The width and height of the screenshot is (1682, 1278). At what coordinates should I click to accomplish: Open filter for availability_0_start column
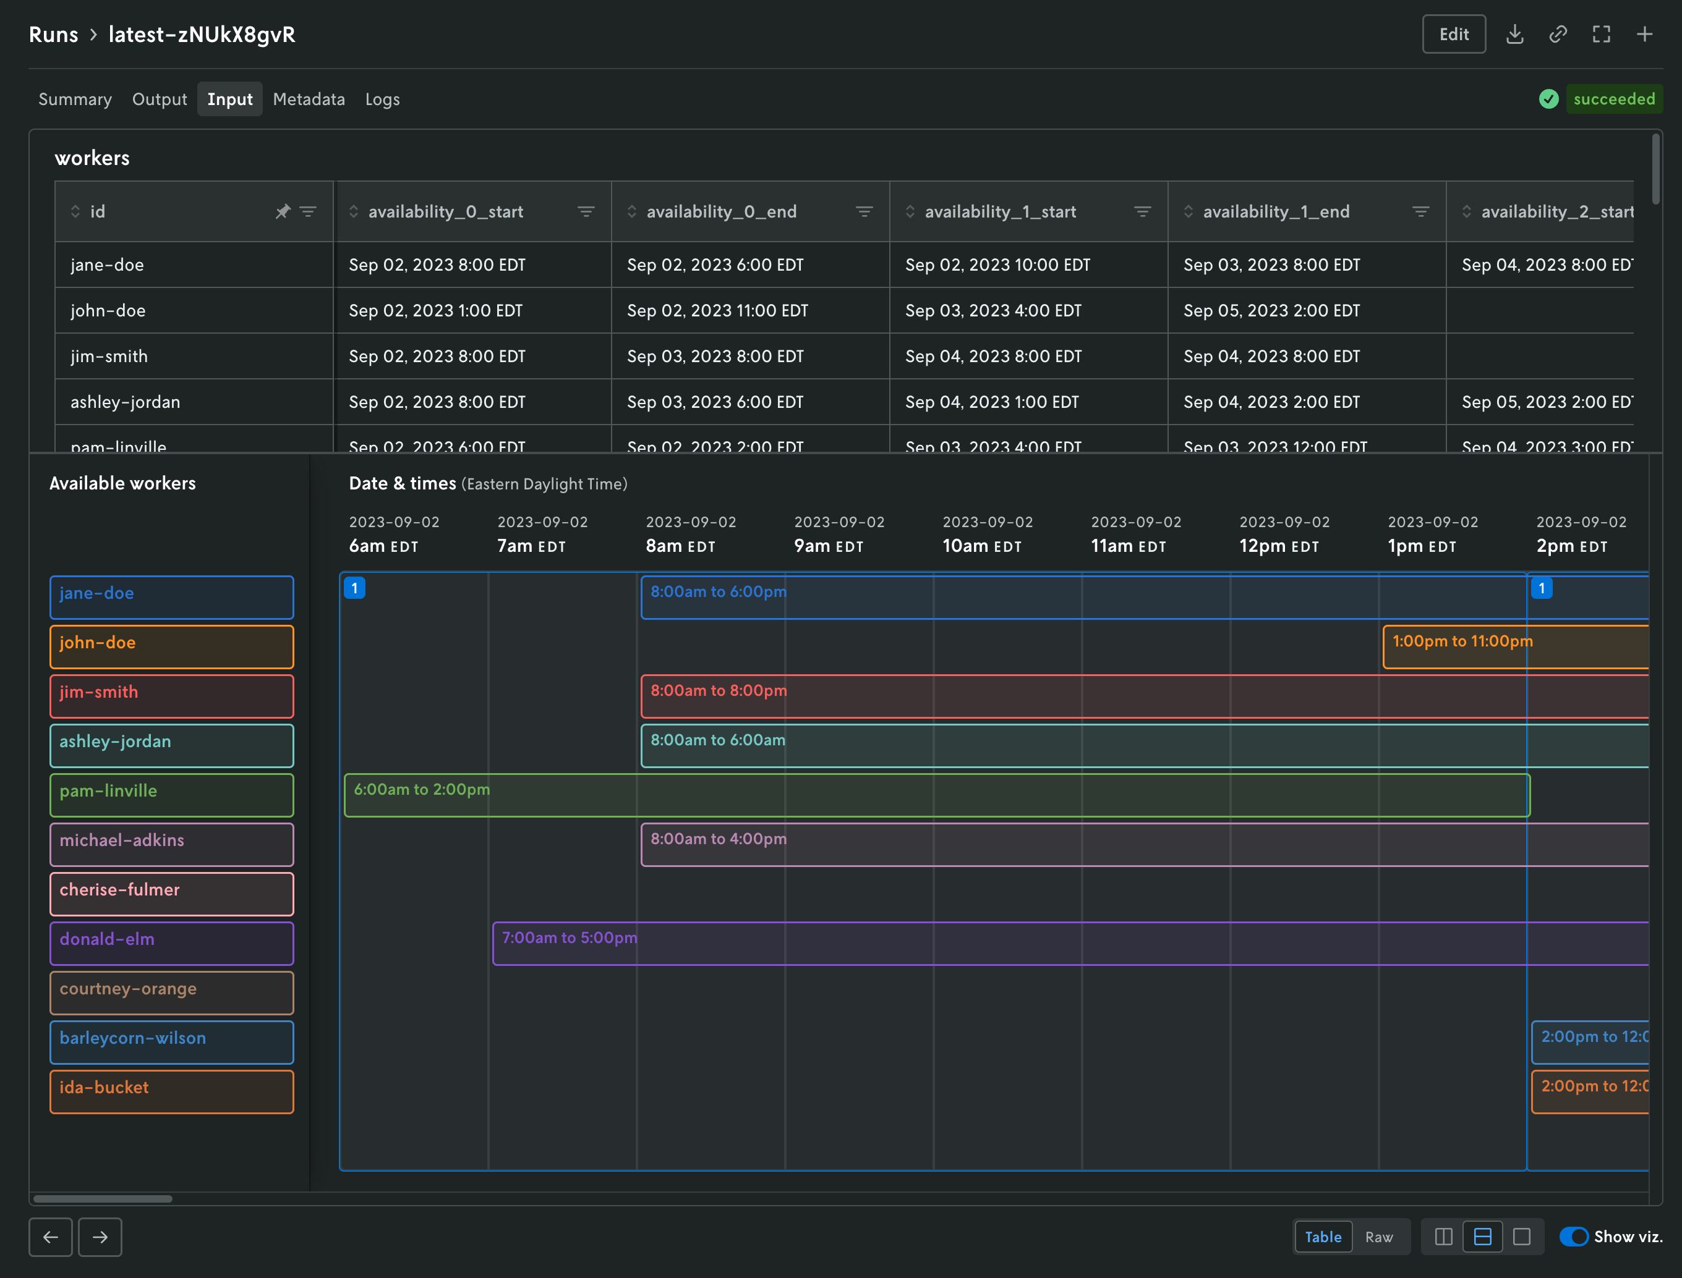point(586,211)
